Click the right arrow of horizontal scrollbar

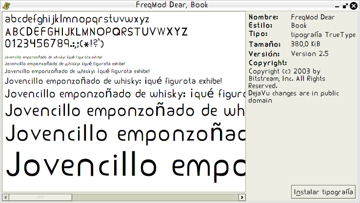click(242, 197)
